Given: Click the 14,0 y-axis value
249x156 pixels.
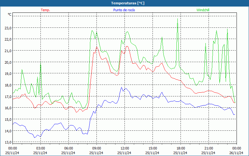Looking at the screenshot, I should click(8, 131).
